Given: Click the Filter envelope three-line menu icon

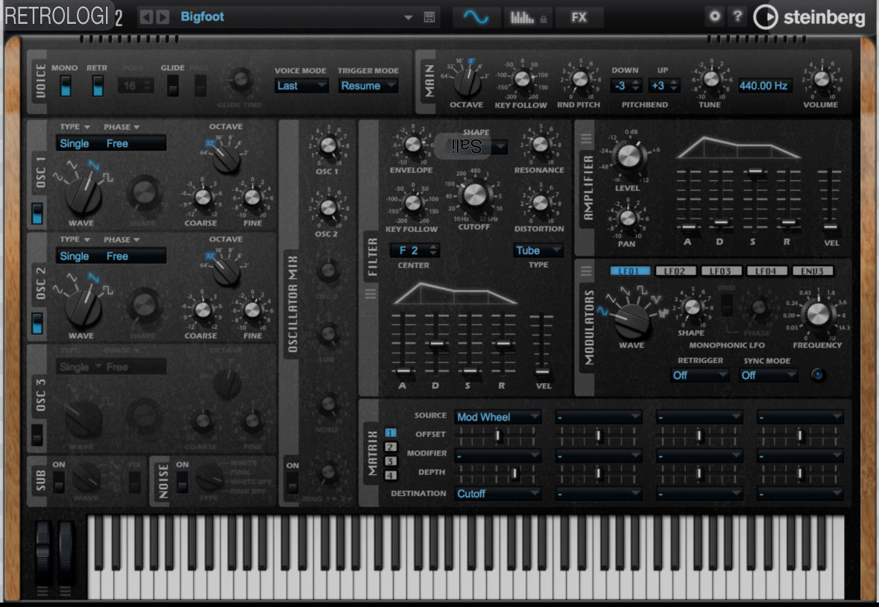Looking at the screenshot, I should [370, 294].
